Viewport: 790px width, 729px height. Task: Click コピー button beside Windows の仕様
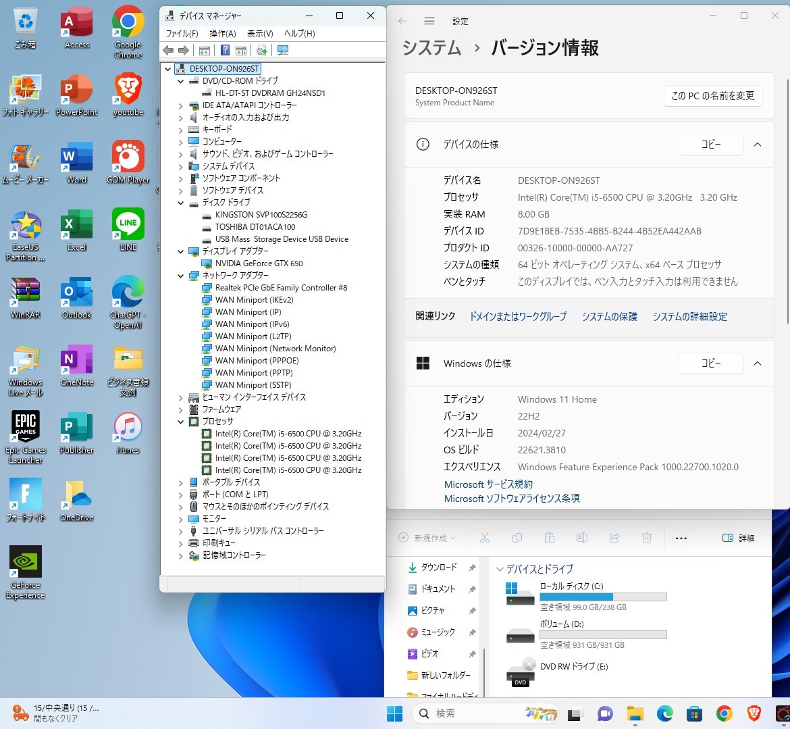point(711,363)
